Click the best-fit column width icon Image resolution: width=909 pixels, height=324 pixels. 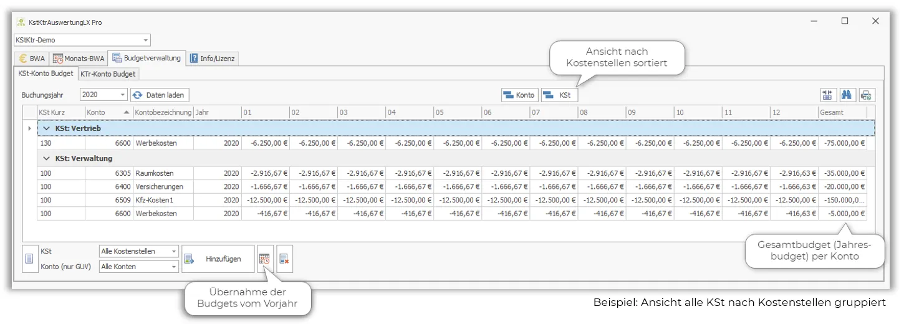pos(827,95)
